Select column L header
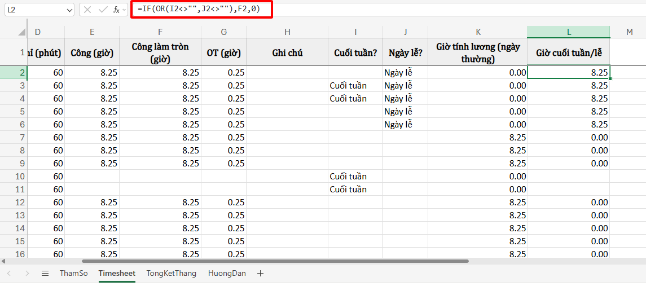Viewport: 646px width, 286px height. tap(569, 32)
